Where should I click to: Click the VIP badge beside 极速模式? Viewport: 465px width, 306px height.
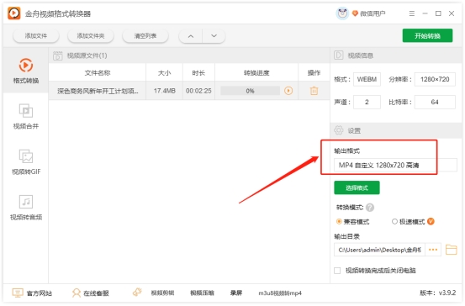(431, 221)
